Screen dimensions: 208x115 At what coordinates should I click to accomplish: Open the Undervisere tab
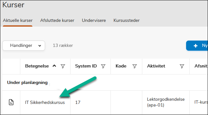click(94, 20)
